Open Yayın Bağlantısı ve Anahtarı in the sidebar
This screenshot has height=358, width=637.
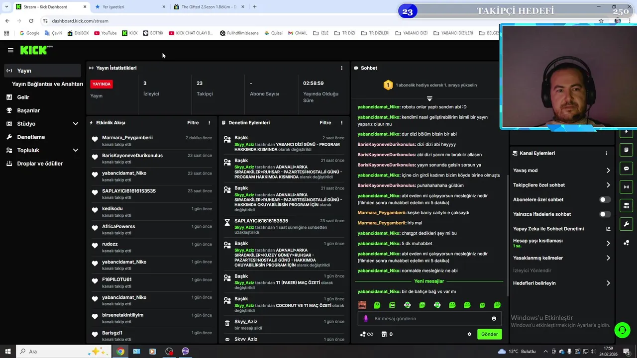47,84
